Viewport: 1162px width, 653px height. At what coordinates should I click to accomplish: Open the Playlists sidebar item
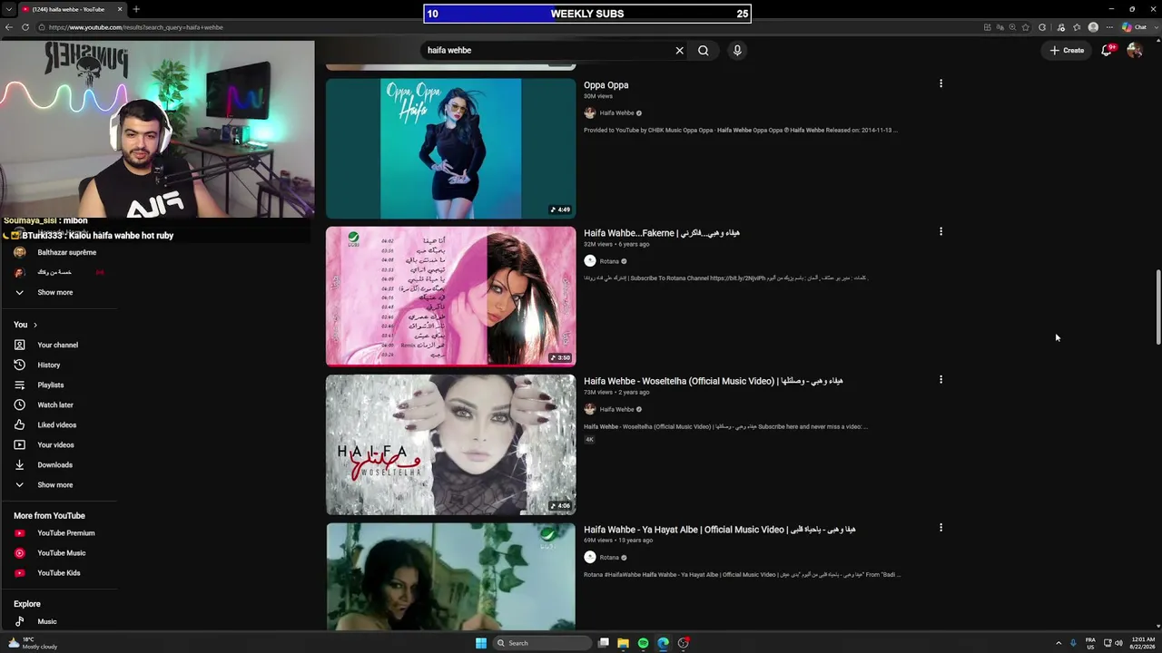pyautogui.click(x=58, y=385)
